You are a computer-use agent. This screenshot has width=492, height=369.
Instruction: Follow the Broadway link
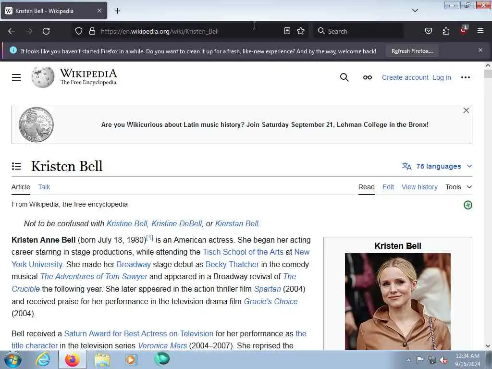click(134, 265)
